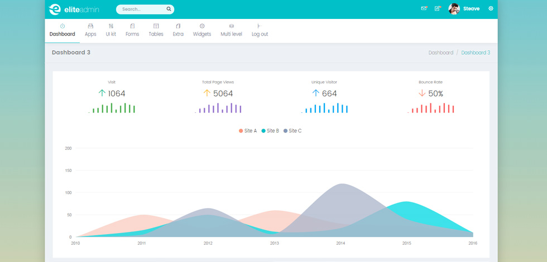Select the Log out menu label
This screenshot has width=547, height=262.
[260, 34]
